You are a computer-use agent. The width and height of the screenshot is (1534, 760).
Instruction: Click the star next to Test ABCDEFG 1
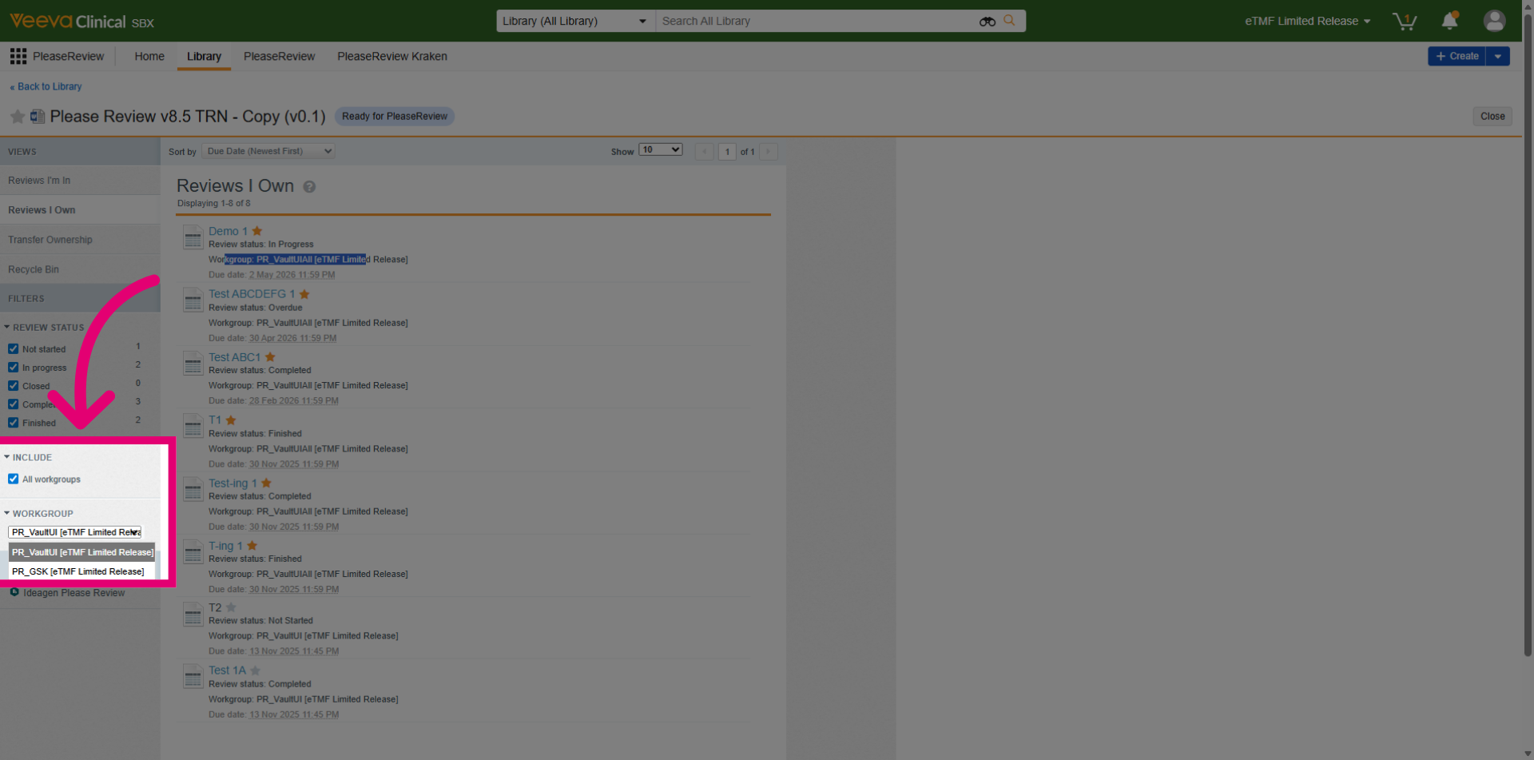304,294
